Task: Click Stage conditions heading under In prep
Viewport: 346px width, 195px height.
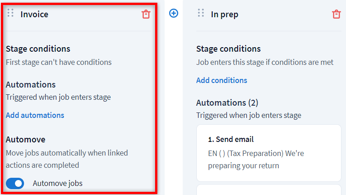Action: coord(229,49)
